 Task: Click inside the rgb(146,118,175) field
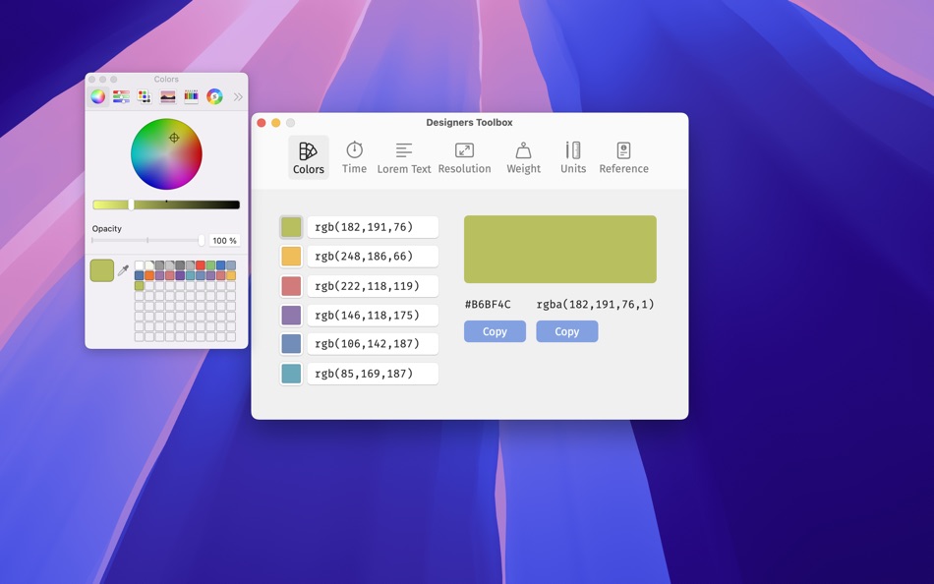(x=373, y=315)
